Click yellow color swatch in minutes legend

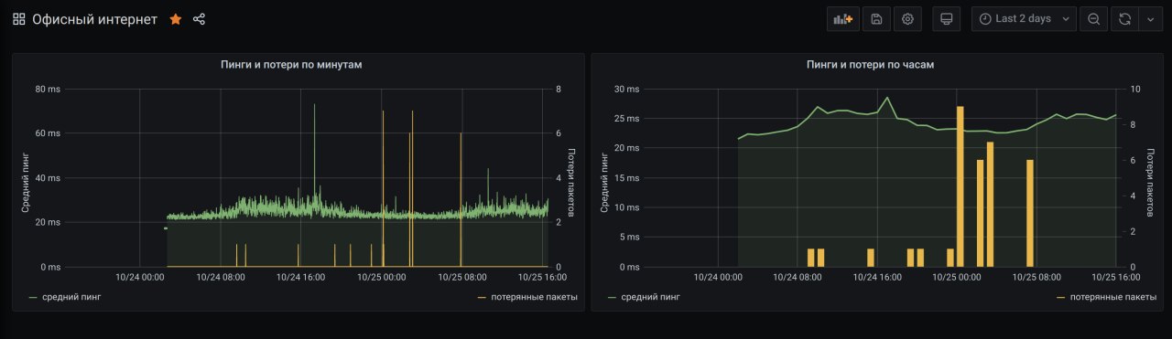point(483,298)
